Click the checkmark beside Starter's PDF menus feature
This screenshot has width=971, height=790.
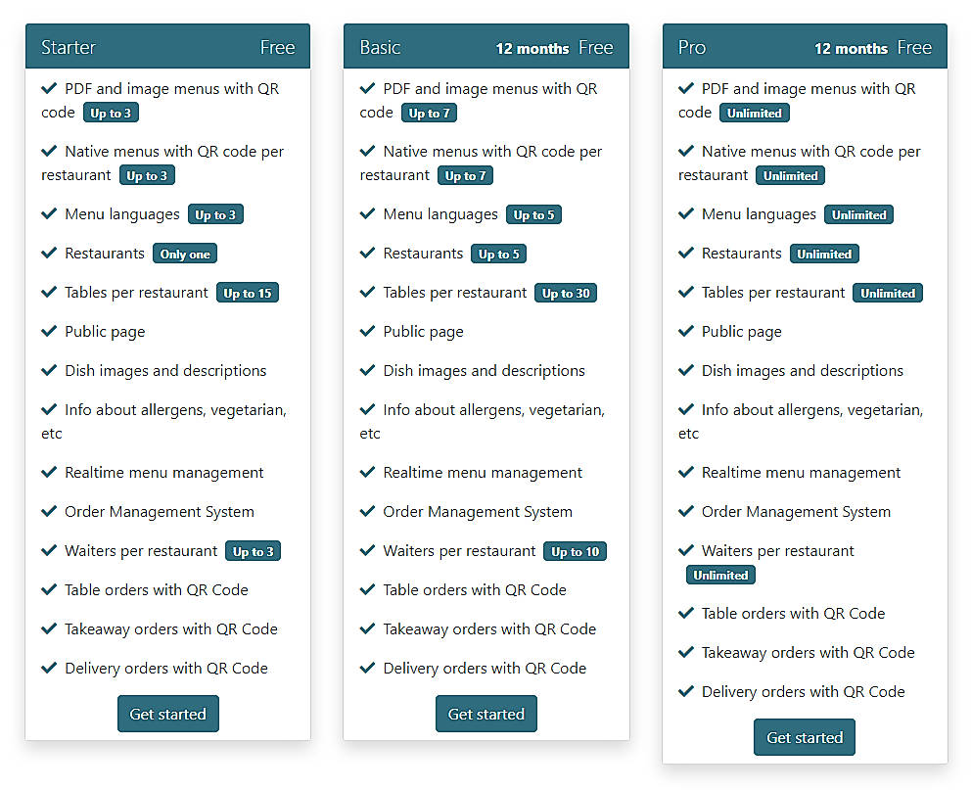pos(49,88)
